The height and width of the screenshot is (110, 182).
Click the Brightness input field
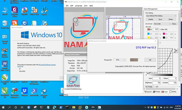[x=157, y=82]
